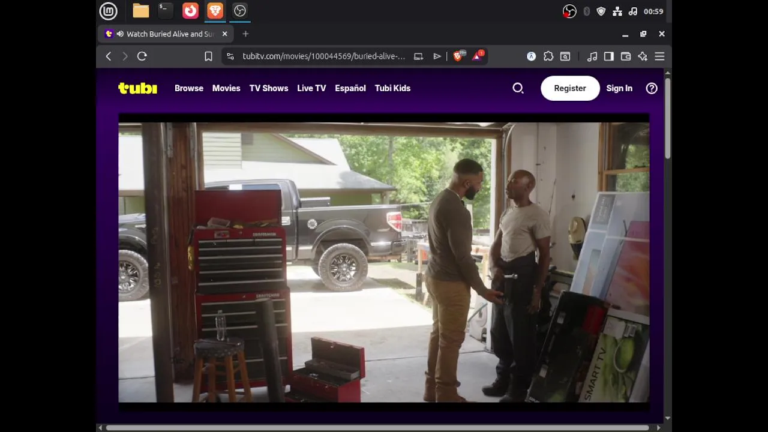The image size is (768, 432).
Task: Open the Browse menu on Tubi
Action: [189, 88]
